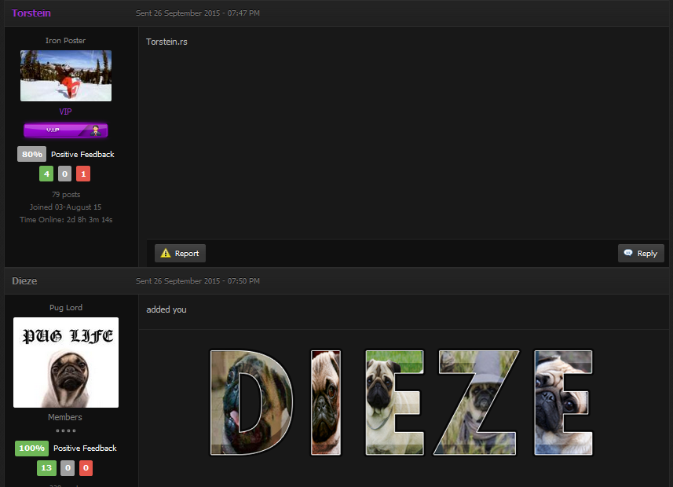Click Dieze's Positive Feedback label

pos(85,449)
